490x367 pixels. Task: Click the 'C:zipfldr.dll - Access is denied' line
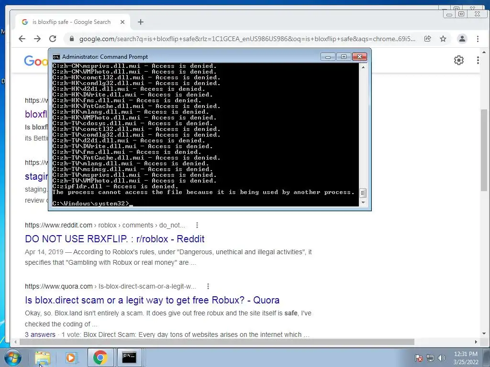click(115, 186)
